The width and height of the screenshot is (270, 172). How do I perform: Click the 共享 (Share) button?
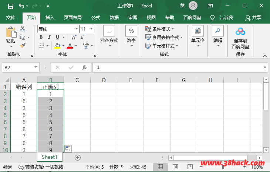coord(253,17)
